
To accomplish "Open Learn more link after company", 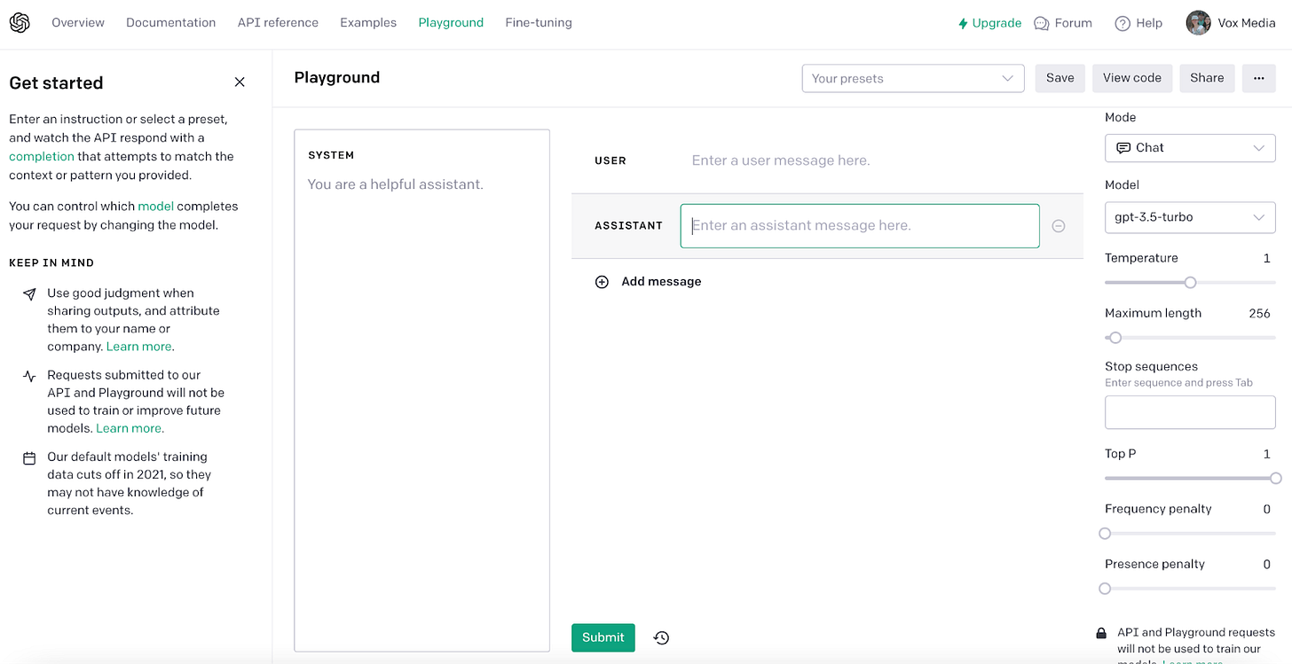I will tap(139, 347).
